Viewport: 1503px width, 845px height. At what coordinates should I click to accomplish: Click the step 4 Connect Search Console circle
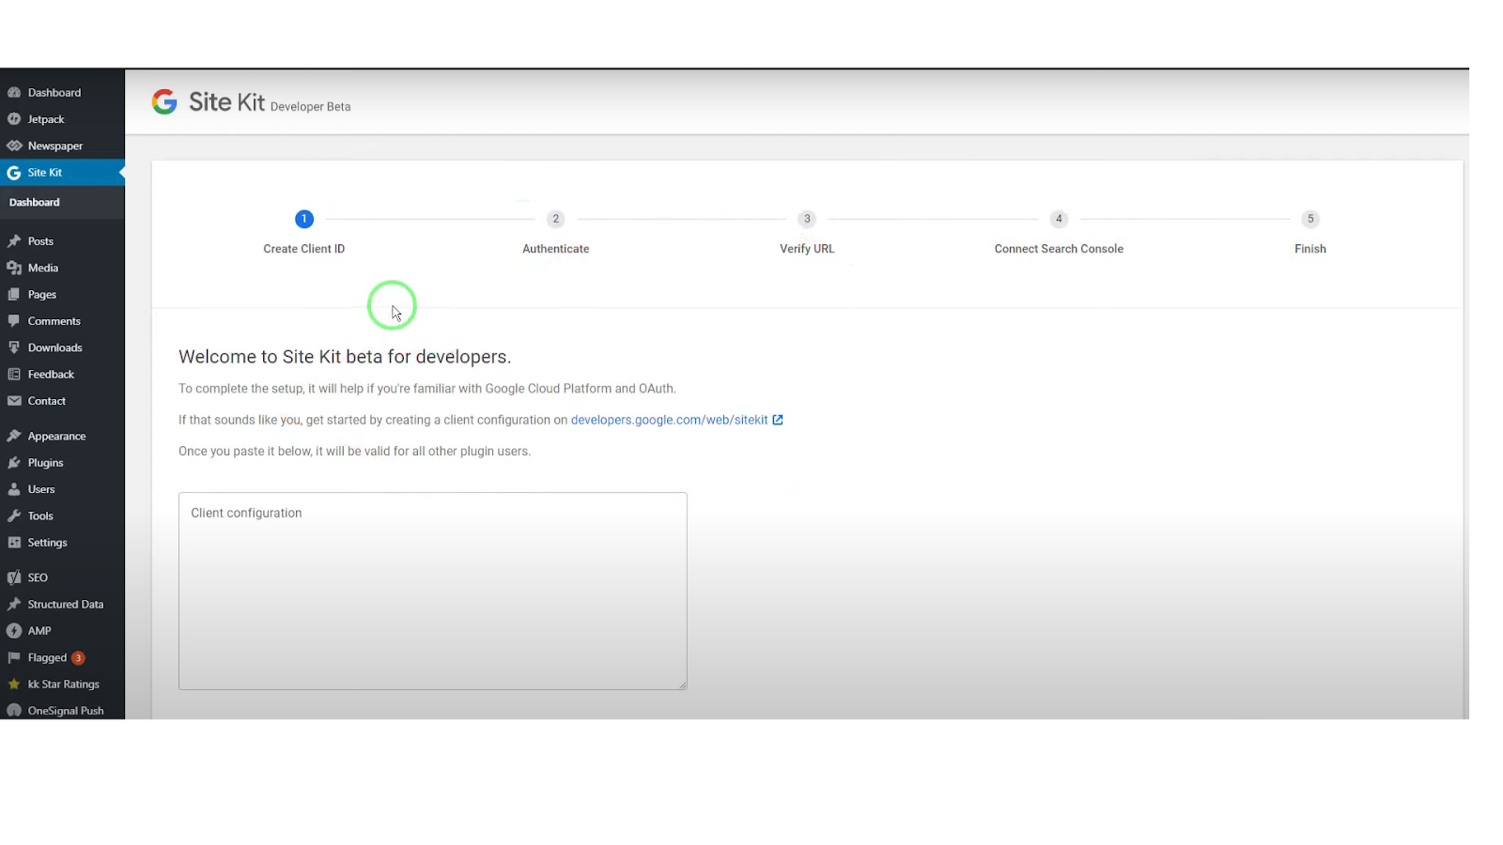(1059, 219)
